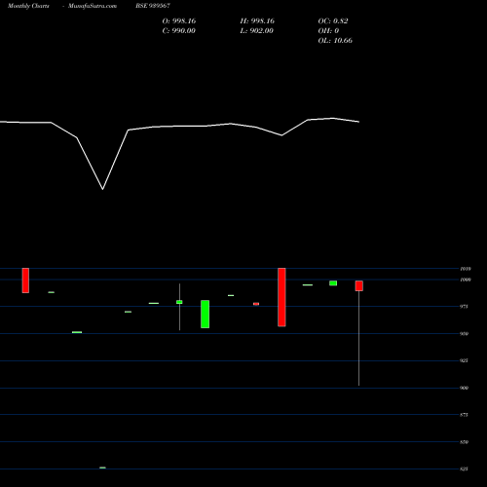This screenshot has width=487, height=487.
Task: Select the low value 'L: 902.00'
Action: pyautogui.click(x=257, y=31)
